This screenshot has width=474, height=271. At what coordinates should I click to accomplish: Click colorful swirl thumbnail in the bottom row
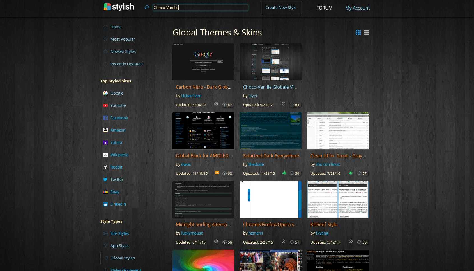(203, 260)
